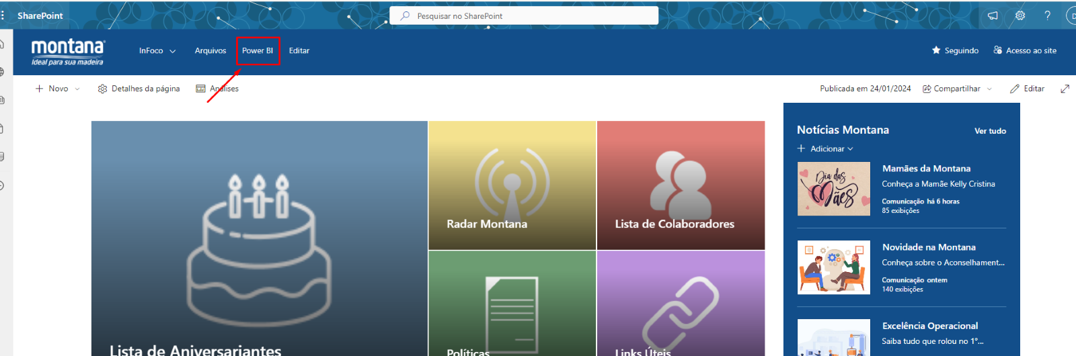1076x356 pixels.
Task: Click the expand to full screen icon
Action: [1065, 89]
